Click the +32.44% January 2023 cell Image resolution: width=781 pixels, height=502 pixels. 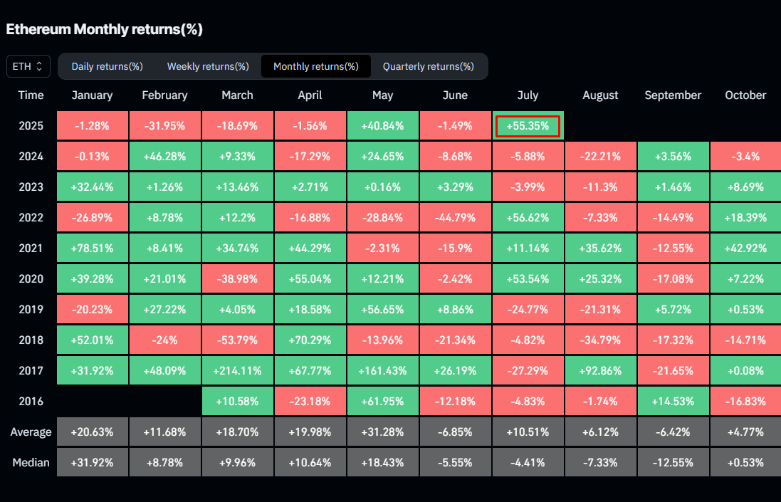coord(92,187)
